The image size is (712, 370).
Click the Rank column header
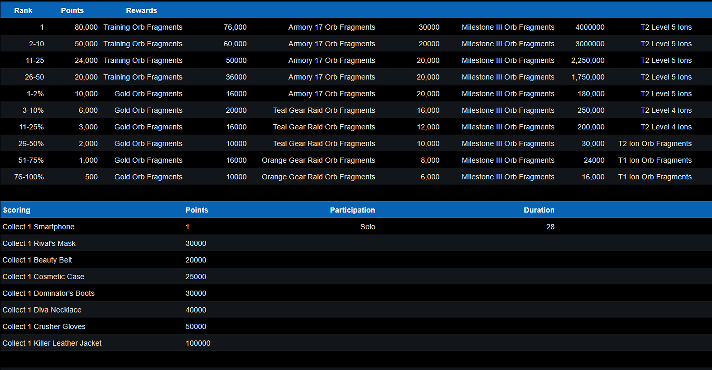(23, 10)
